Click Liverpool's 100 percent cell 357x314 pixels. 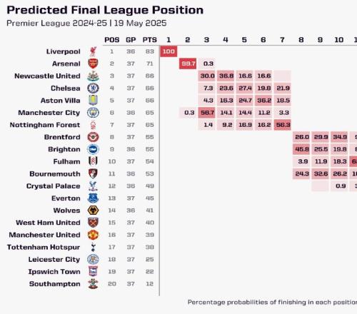[169, 51]
